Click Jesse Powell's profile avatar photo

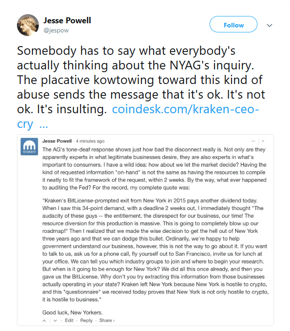[x=27, y=25]
